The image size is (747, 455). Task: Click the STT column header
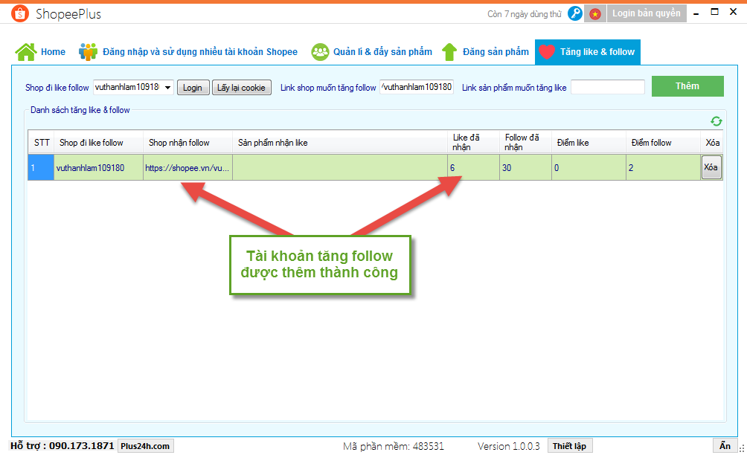point(42,142)
